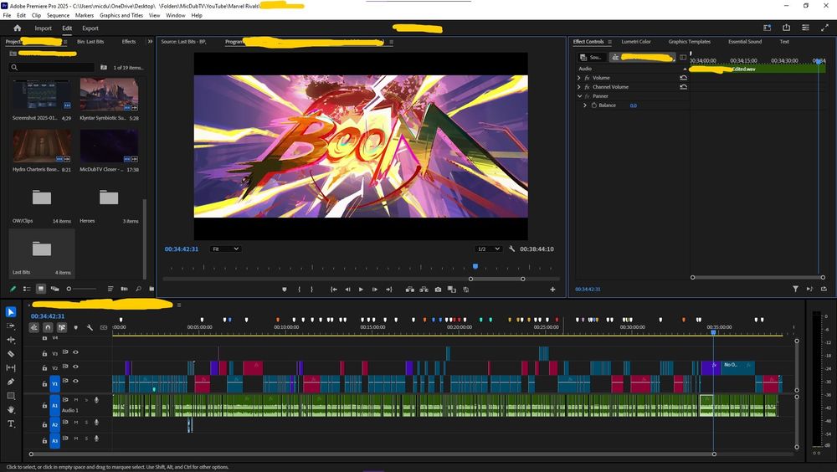Image resolution: width=837 pixels, height=472 pixels.
Task: Select the Slip tool
Action: point(11,368)
